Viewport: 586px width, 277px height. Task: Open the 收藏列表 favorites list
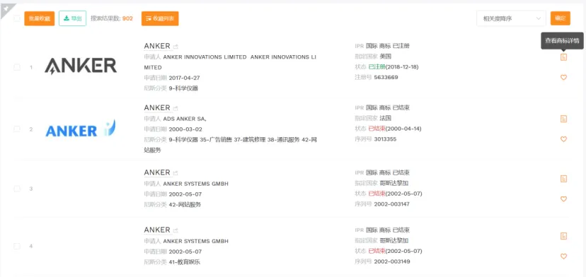click(160, 18)
